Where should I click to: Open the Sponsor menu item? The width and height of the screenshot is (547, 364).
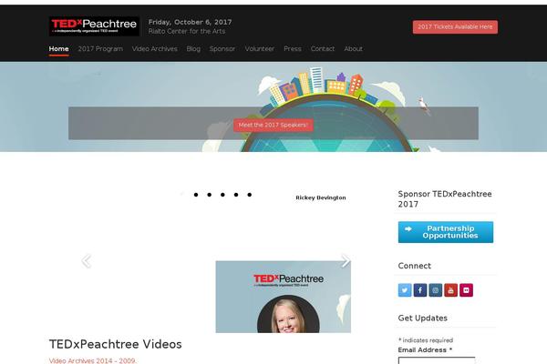(x=222, y=49)
